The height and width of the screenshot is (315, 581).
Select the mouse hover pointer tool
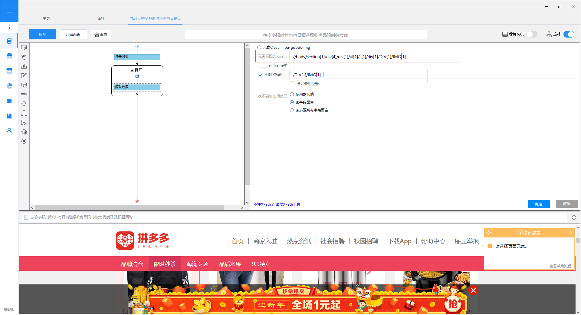[x=24, y=123]
